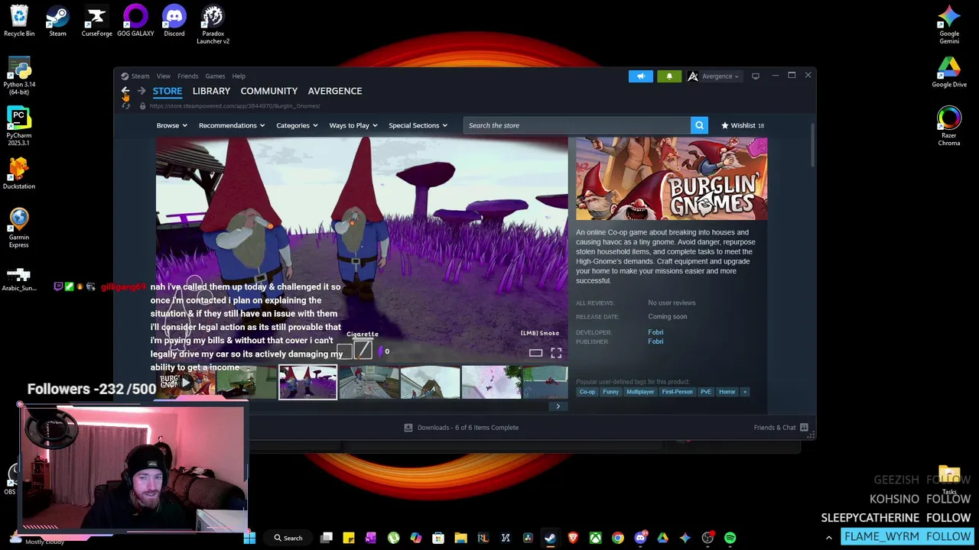Open the Friends & Chat icon
Viewport: 979px width, 550px height.
point(804,427)
